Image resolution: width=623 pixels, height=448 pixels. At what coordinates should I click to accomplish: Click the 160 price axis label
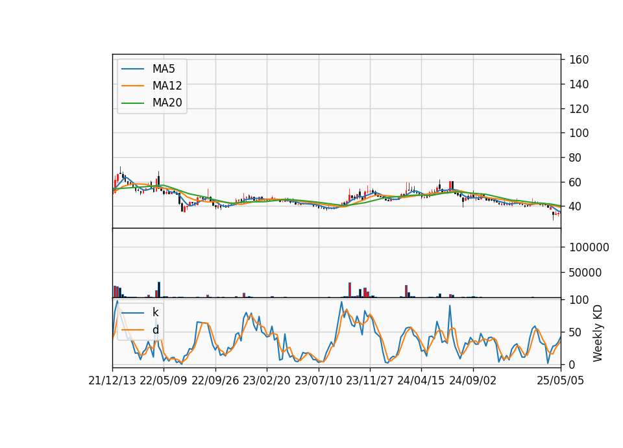point(579,60)
